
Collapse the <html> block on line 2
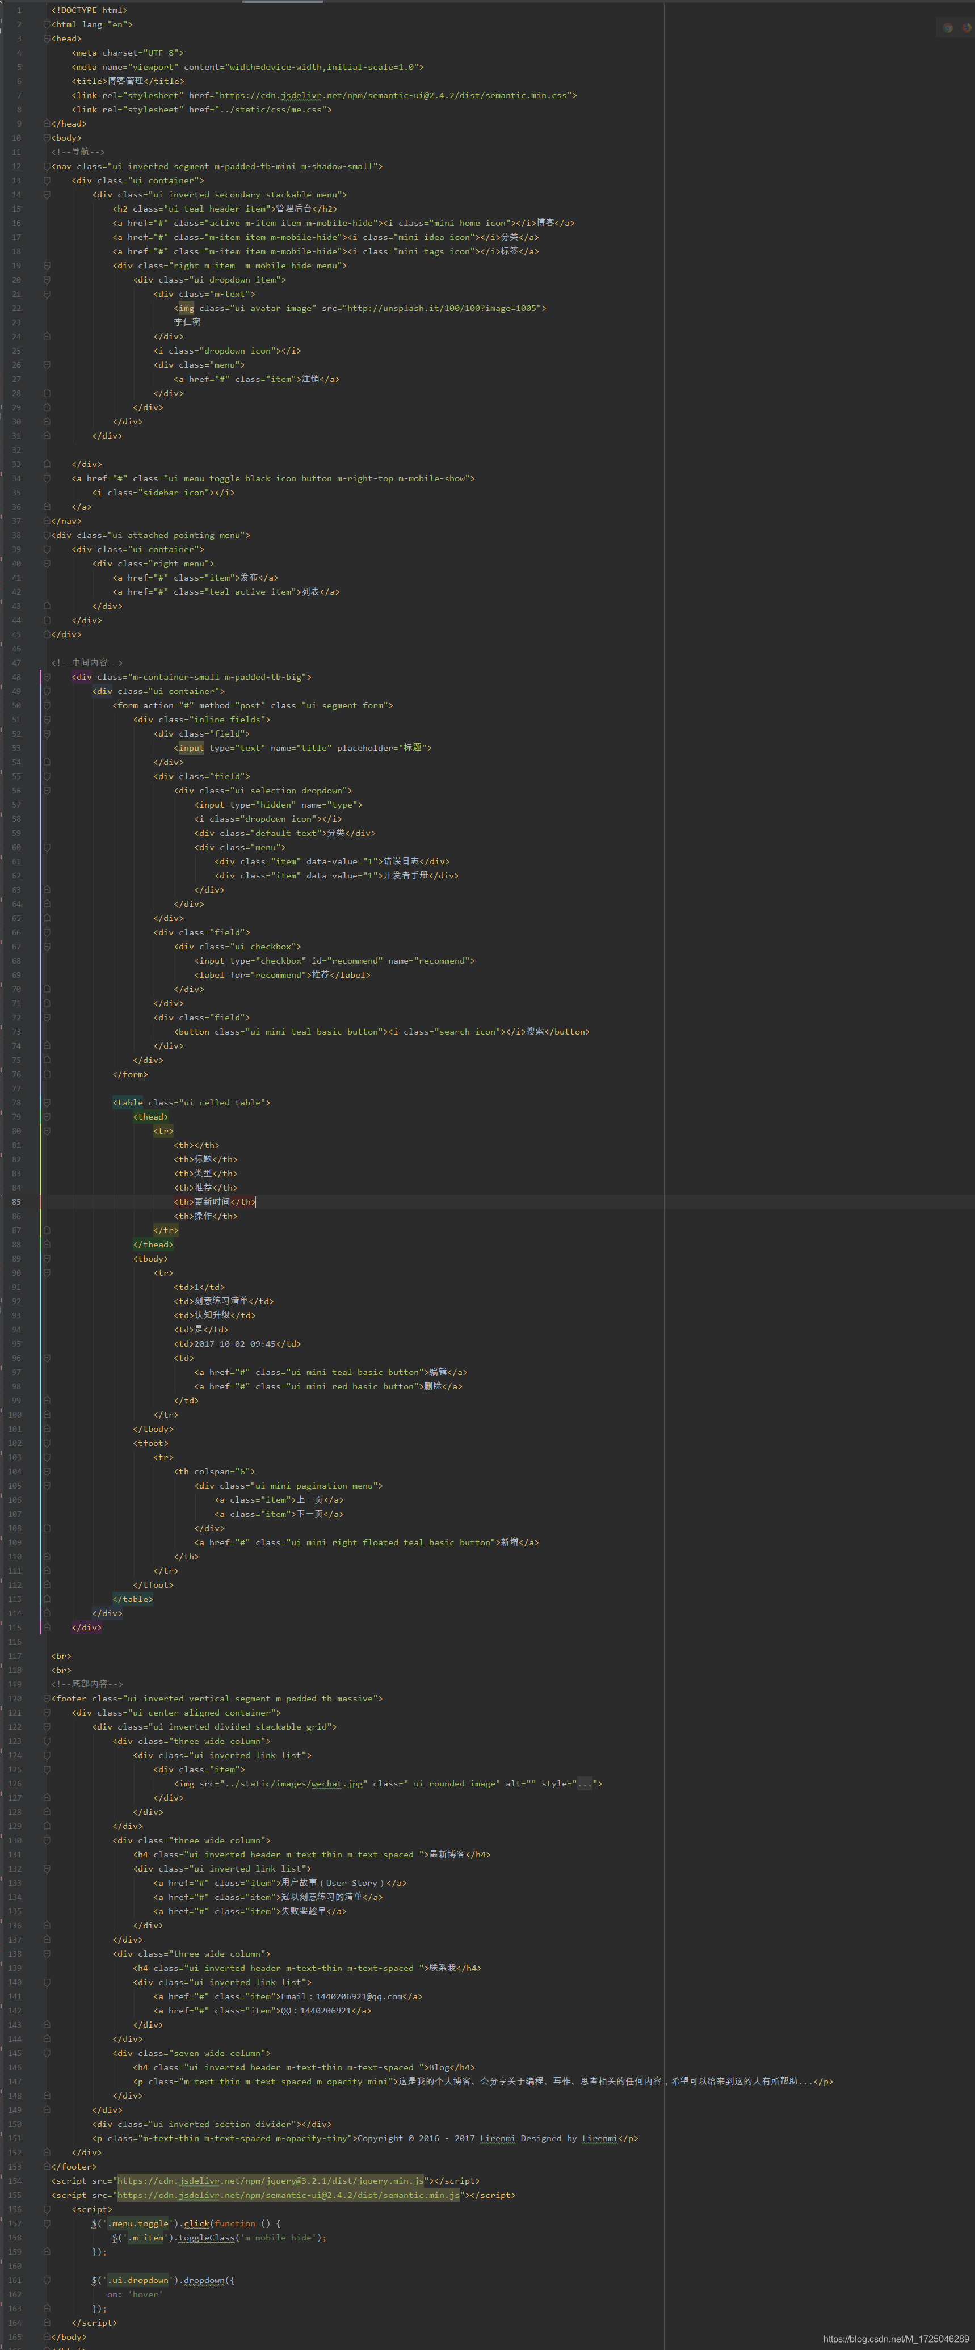[x=47, y=24]
